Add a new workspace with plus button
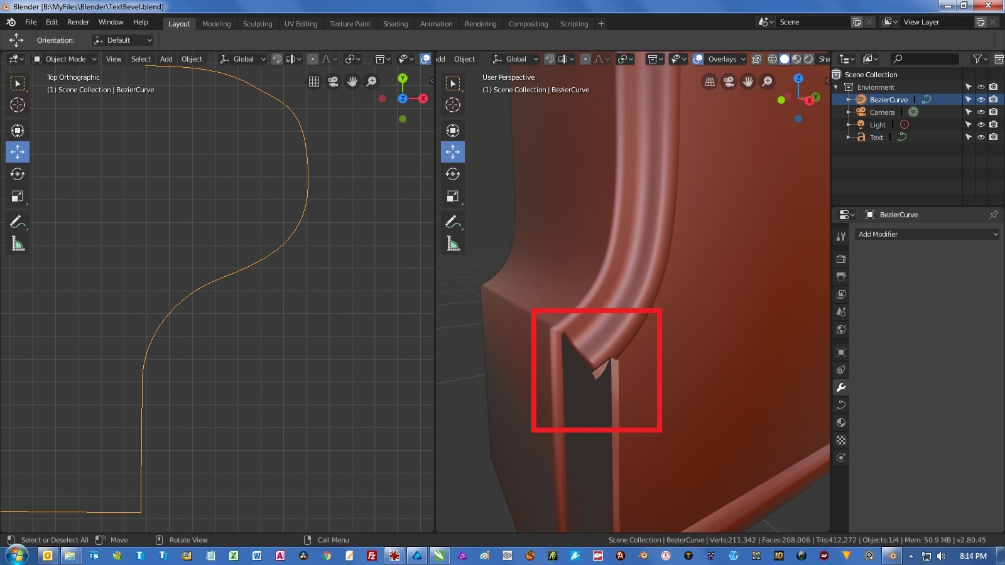This screenshot has height=565, width=1005. coord(601,24)
